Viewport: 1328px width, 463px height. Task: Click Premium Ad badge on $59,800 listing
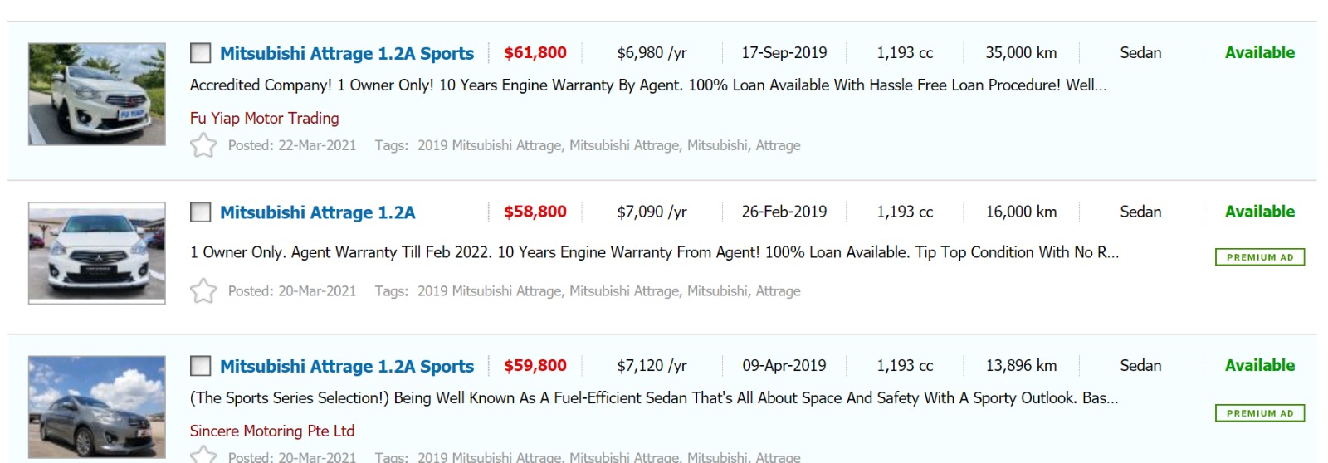pos(1259,413)
